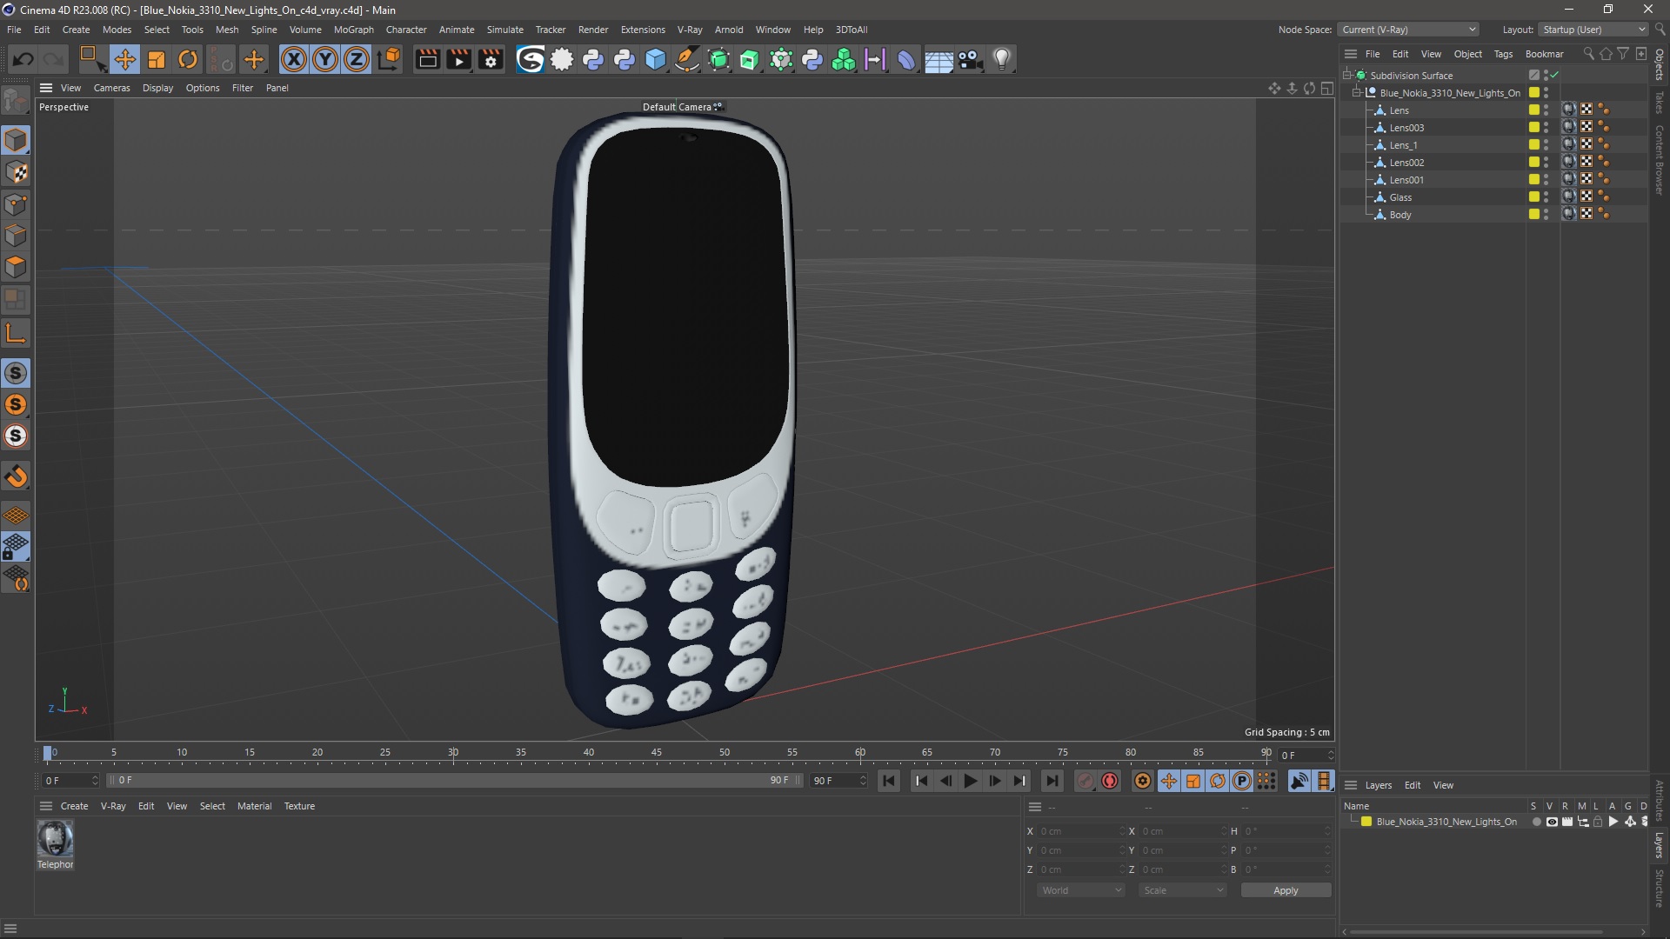The width and height of the screenshot is (1670, 939).
Task: Select the Move tool
Action: [x=124, y=59]
